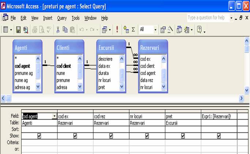Screen dimensions: 250x154
Task: Click the Help question mark icon
Action: pos(199,30)
